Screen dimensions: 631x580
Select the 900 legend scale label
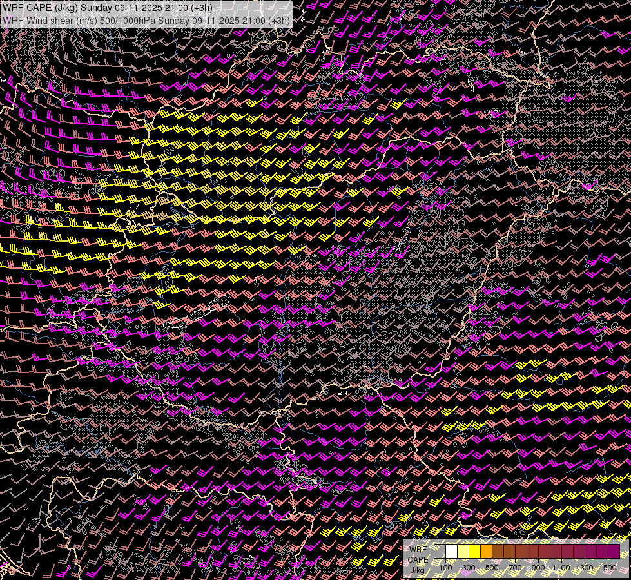coord(538,567)
